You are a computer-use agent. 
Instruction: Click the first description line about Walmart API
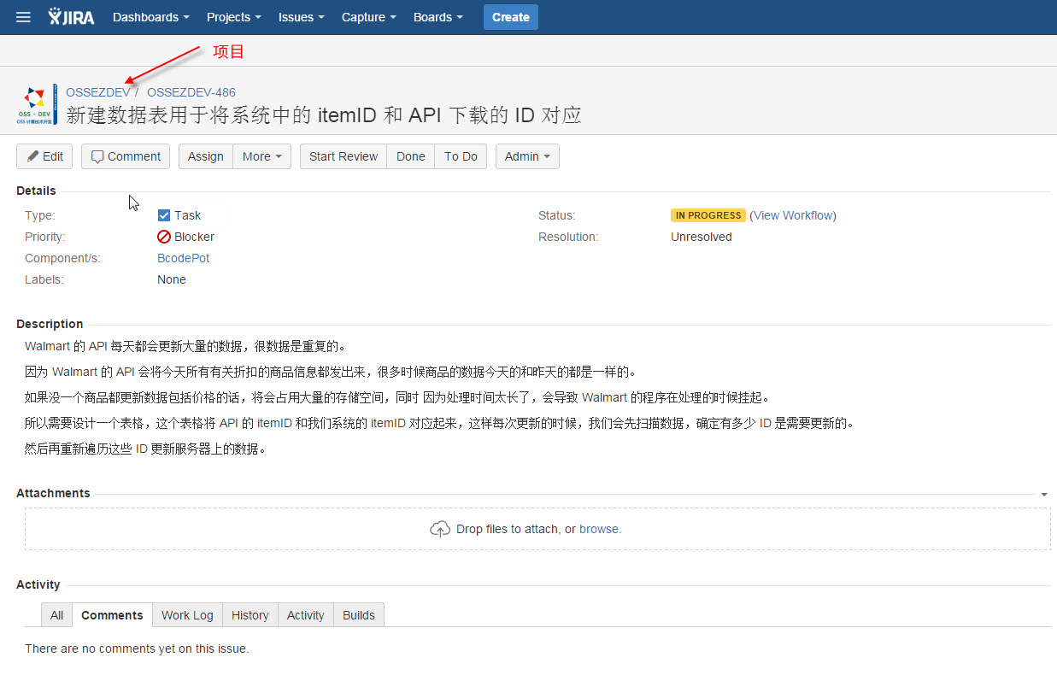(x=185, y=346)
